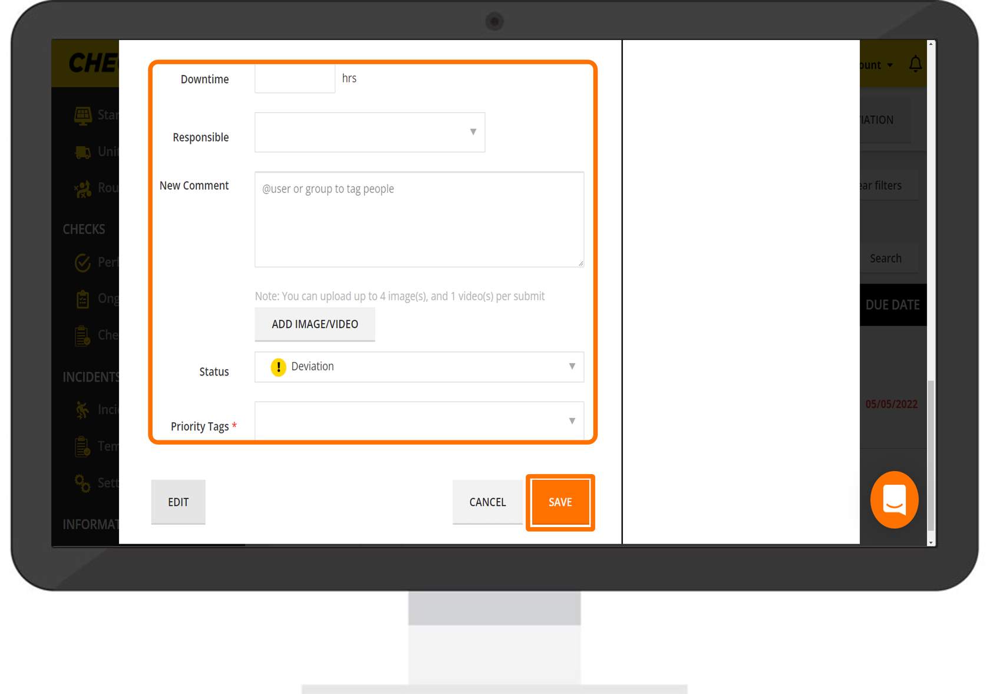
Task: Click the monitor icon in the sidebar
Action: click(83, 115)
